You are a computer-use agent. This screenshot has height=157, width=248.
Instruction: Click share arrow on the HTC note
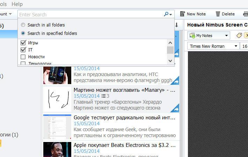(x=176, y=82)
